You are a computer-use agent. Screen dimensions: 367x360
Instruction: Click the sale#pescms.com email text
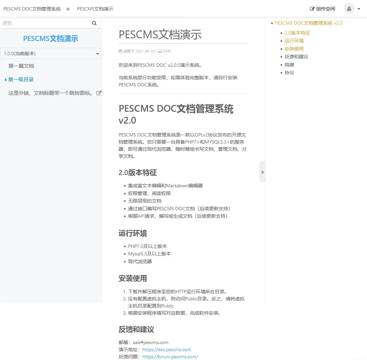coord(150,342)
